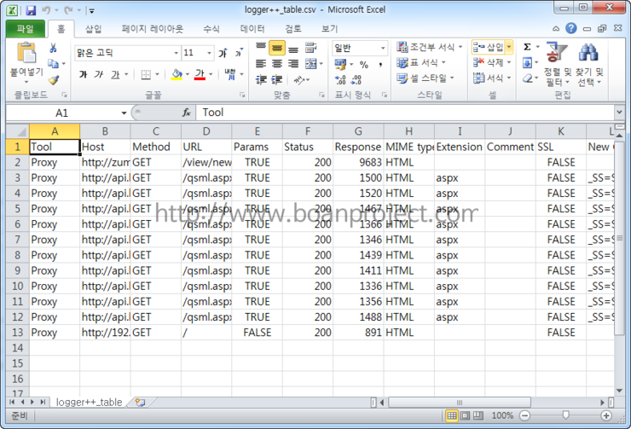Image resolution: width=631 pixels, height=429 pixels.
Task: Click the text orientation icon
Action: tap(299, 79)
